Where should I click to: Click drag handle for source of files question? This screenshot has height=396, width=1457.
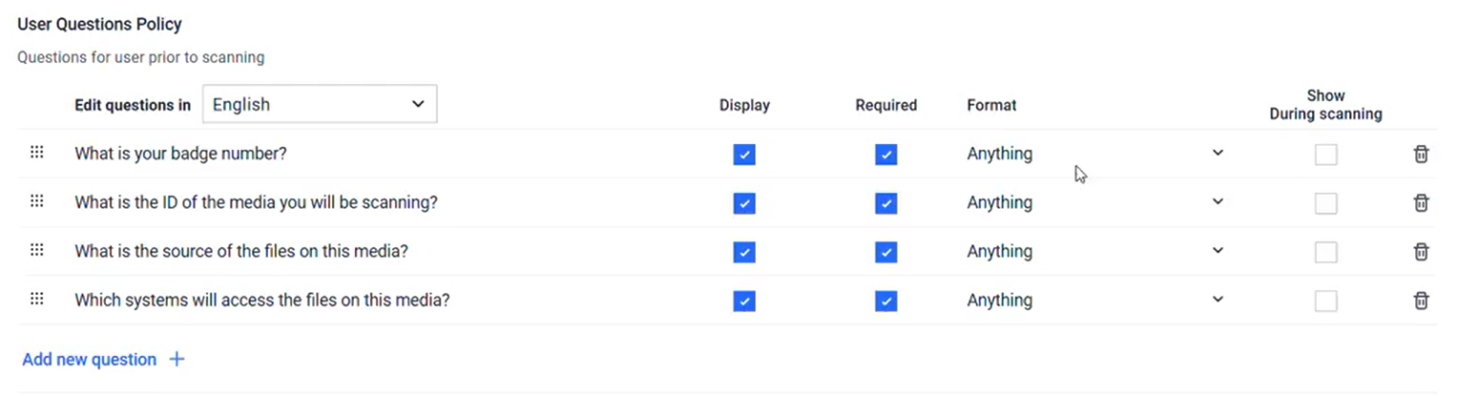(x=37, y=250)
